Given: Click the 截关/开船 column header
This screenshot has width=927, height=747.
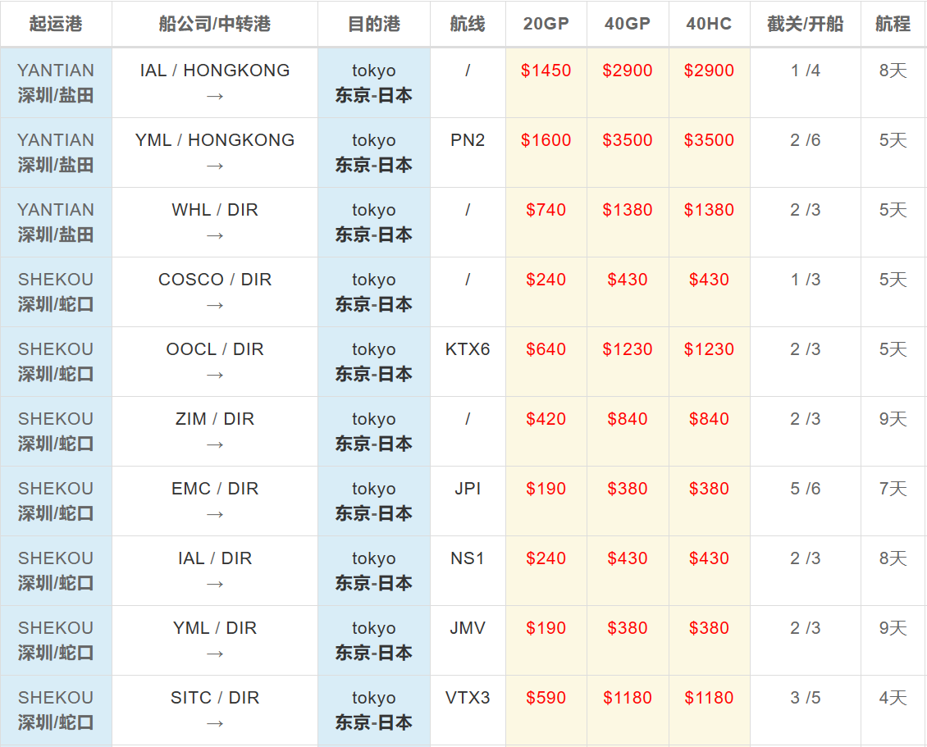Looking at the screenshot, I should point(805,24).
